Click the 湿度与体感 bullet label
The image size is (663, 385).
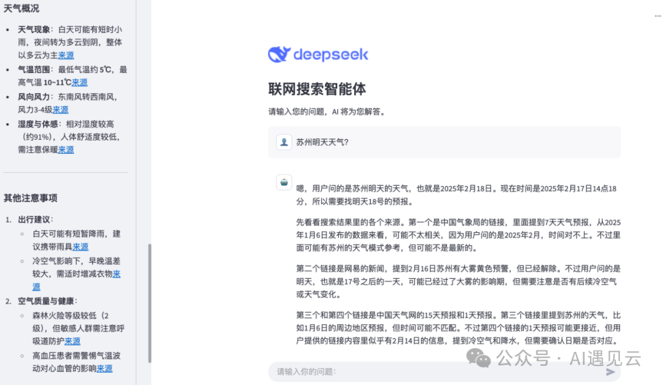(37, 124)
